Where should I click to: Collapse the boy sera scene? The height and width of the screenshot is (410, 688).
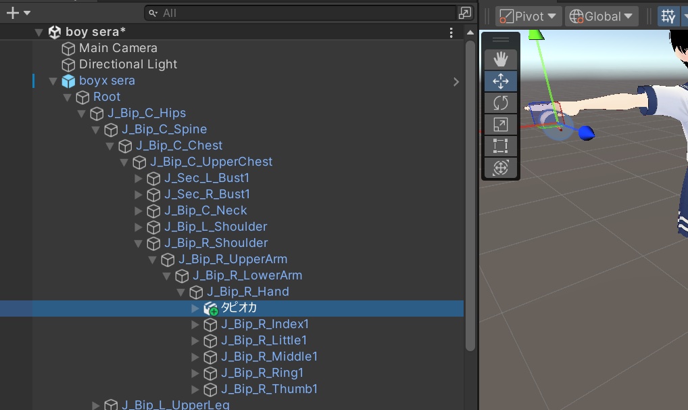point(39,32)
